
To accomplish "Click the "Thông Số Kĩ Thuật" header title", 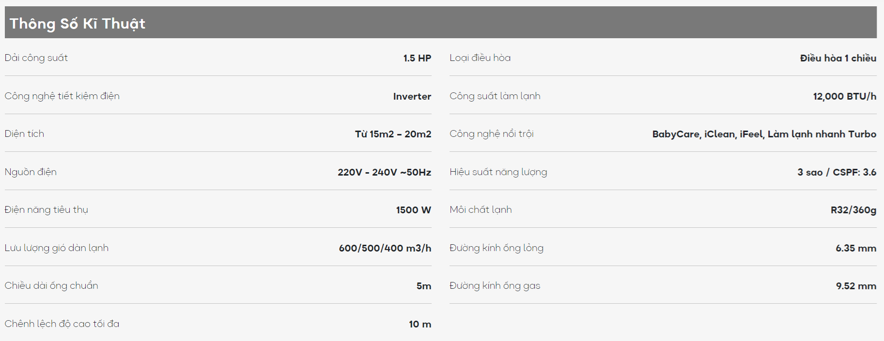I will (x=78, y=23).
